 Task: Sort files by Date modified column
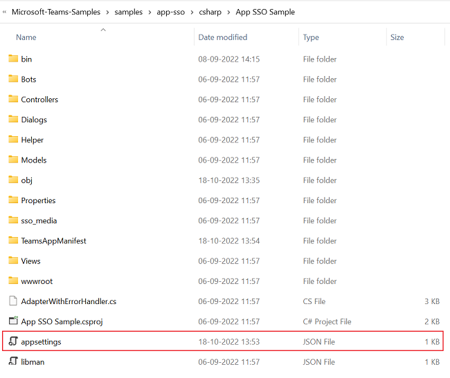click(x=223, y=37)
